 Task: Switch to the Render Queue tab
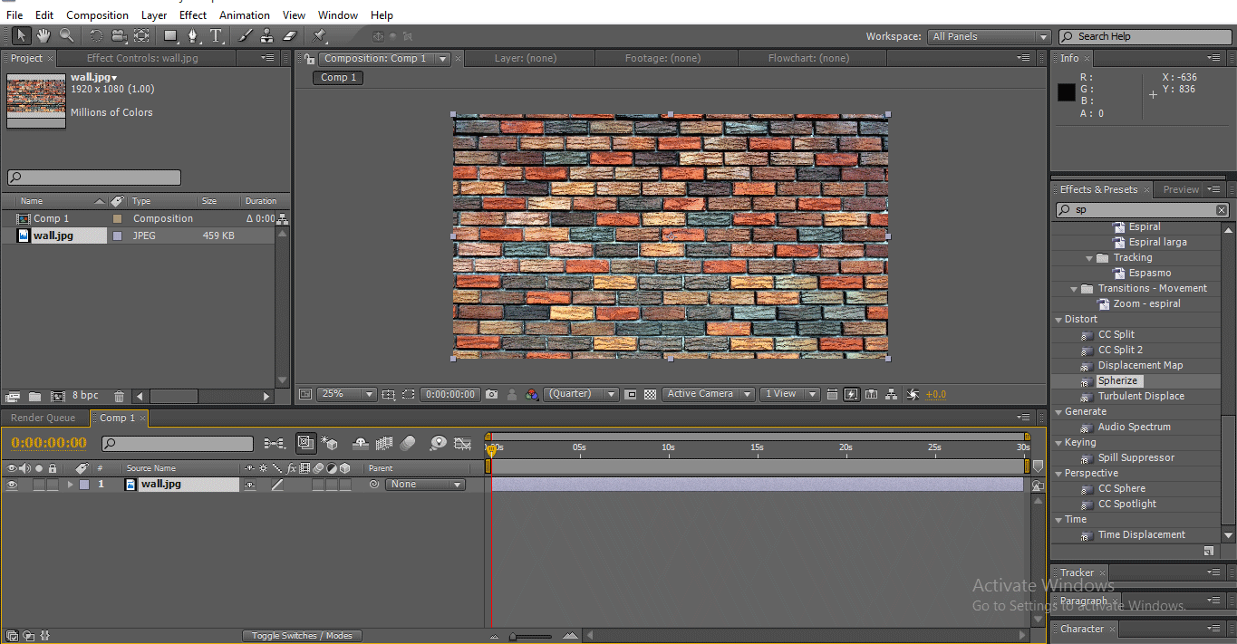(x=43, y=418)
